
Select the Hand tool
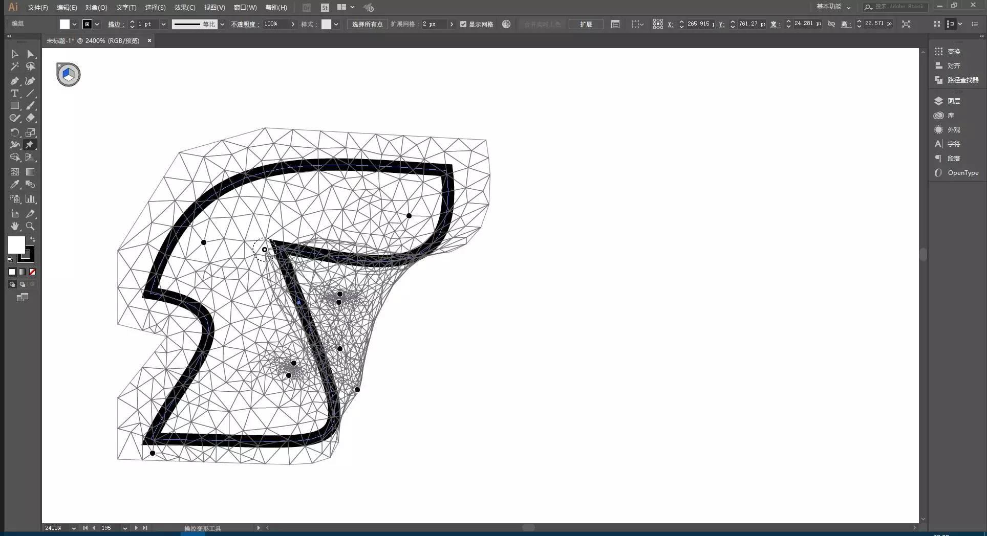[x=14, y=226]
